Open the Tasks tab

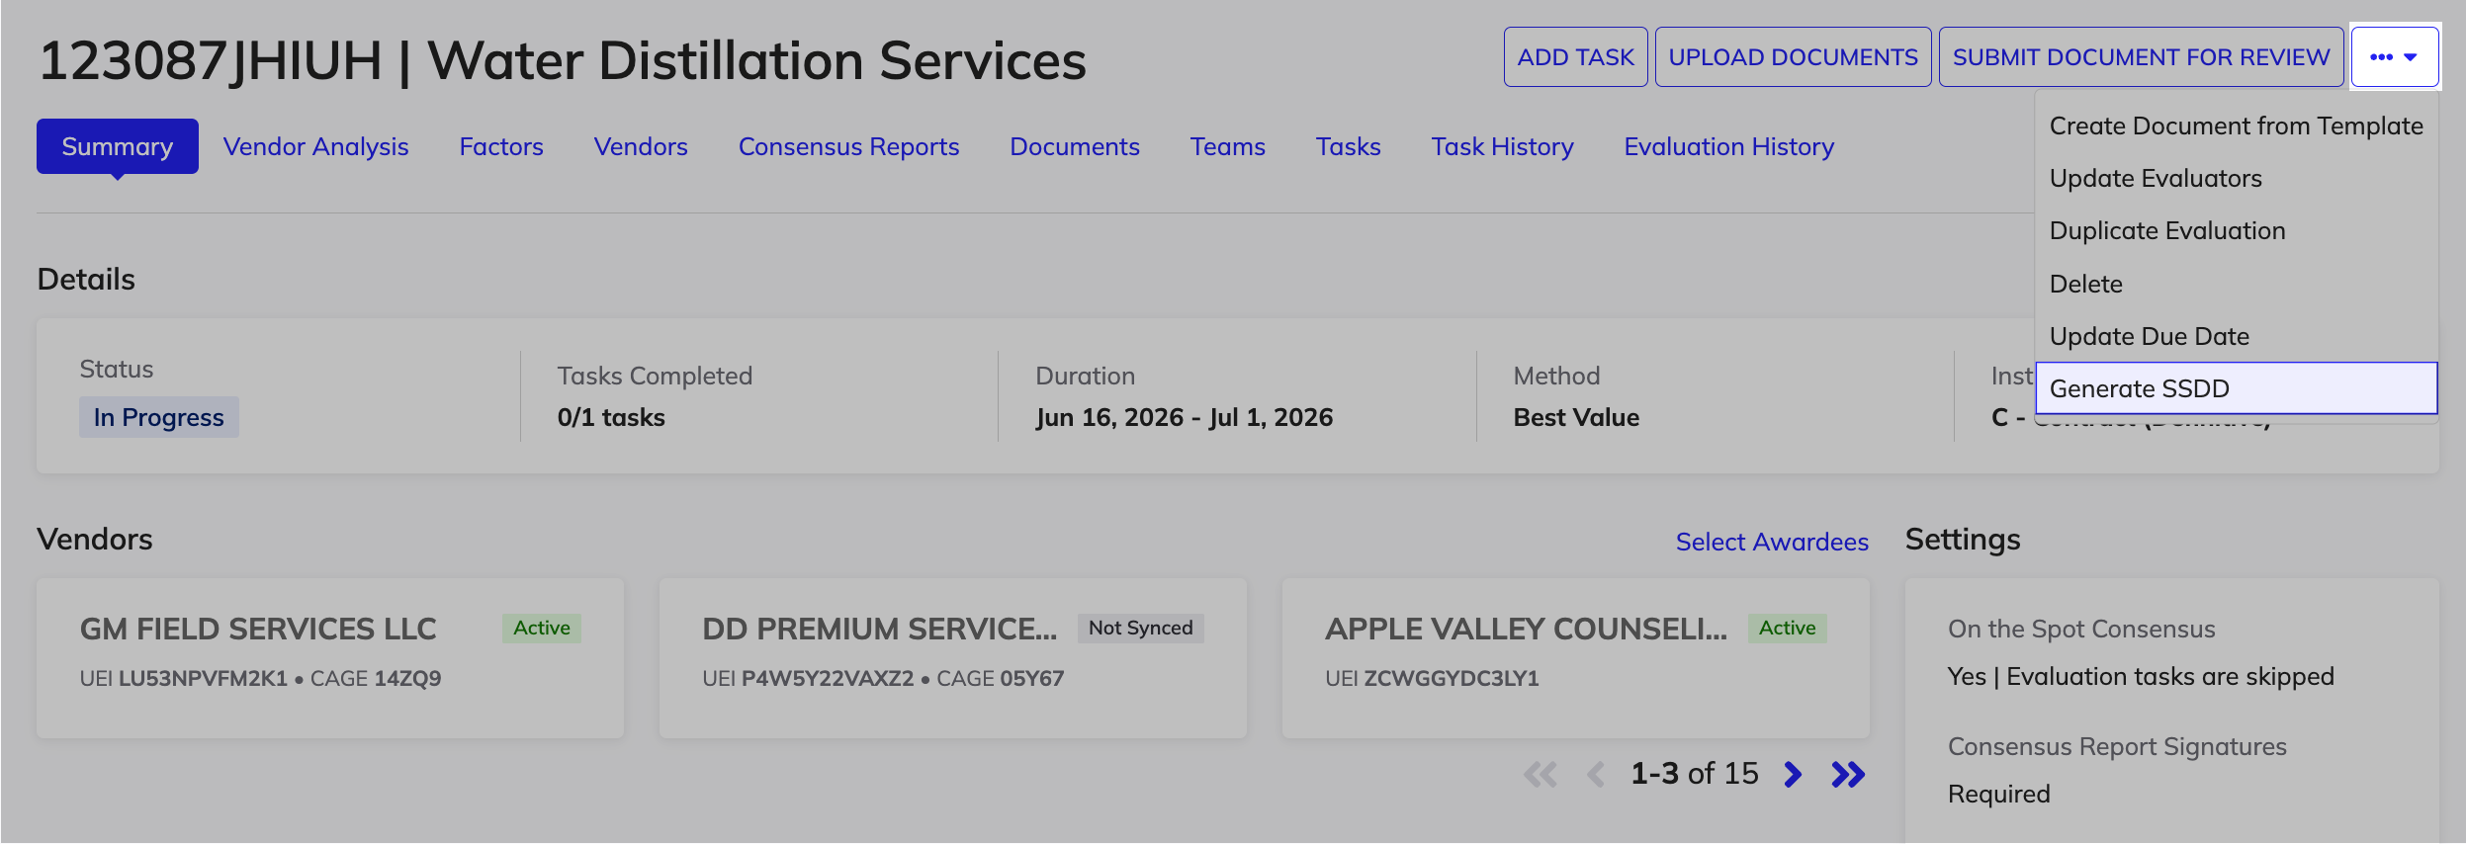[1348, 146]
